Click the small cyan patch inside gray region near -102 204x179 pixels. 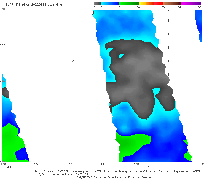coord(121,56)
